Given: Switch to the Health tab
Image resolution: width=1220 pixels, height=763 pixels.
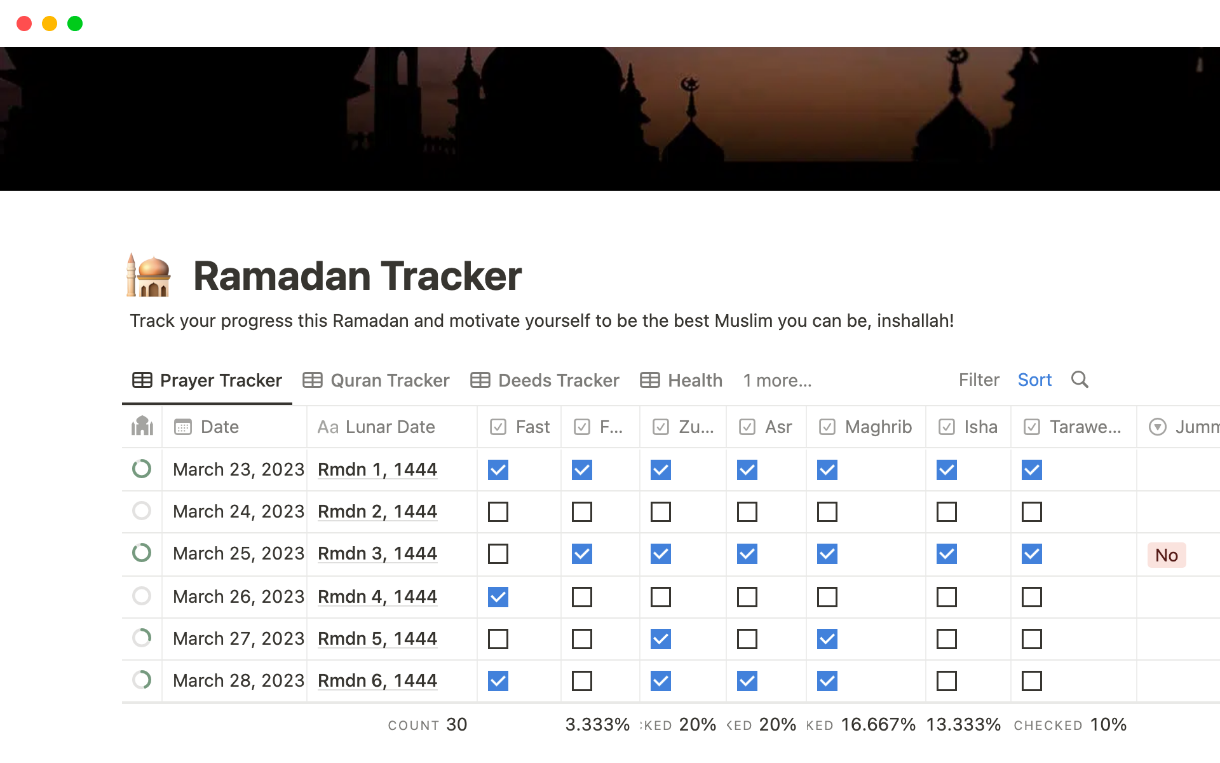Looking at the screenshot, I should tap(695, 380).
